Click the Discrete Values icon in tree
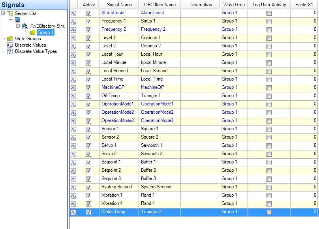The height and width of the screenshot is (229, 319). coord(10,45)
